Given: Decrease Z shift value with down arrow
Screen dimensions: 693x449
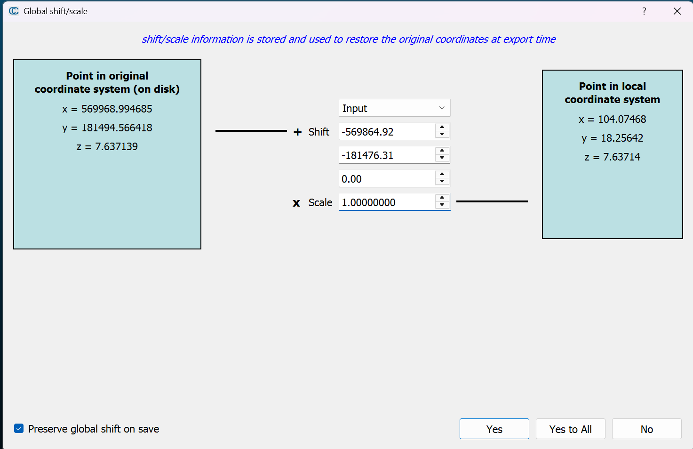Looking at the screenshot, I should point(442,182).
